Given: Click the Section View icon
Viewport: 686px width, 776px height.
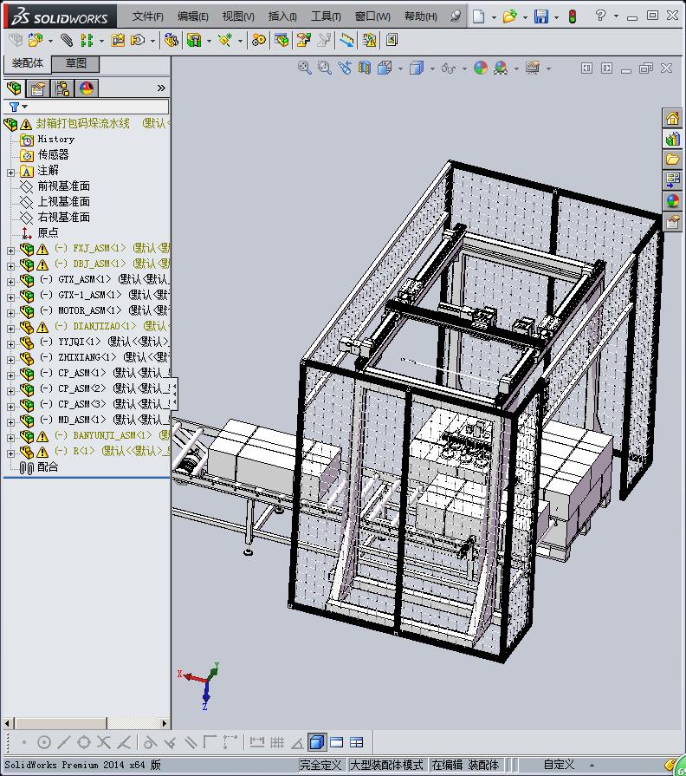Looking at the screenshot, I should pos(365,68).
